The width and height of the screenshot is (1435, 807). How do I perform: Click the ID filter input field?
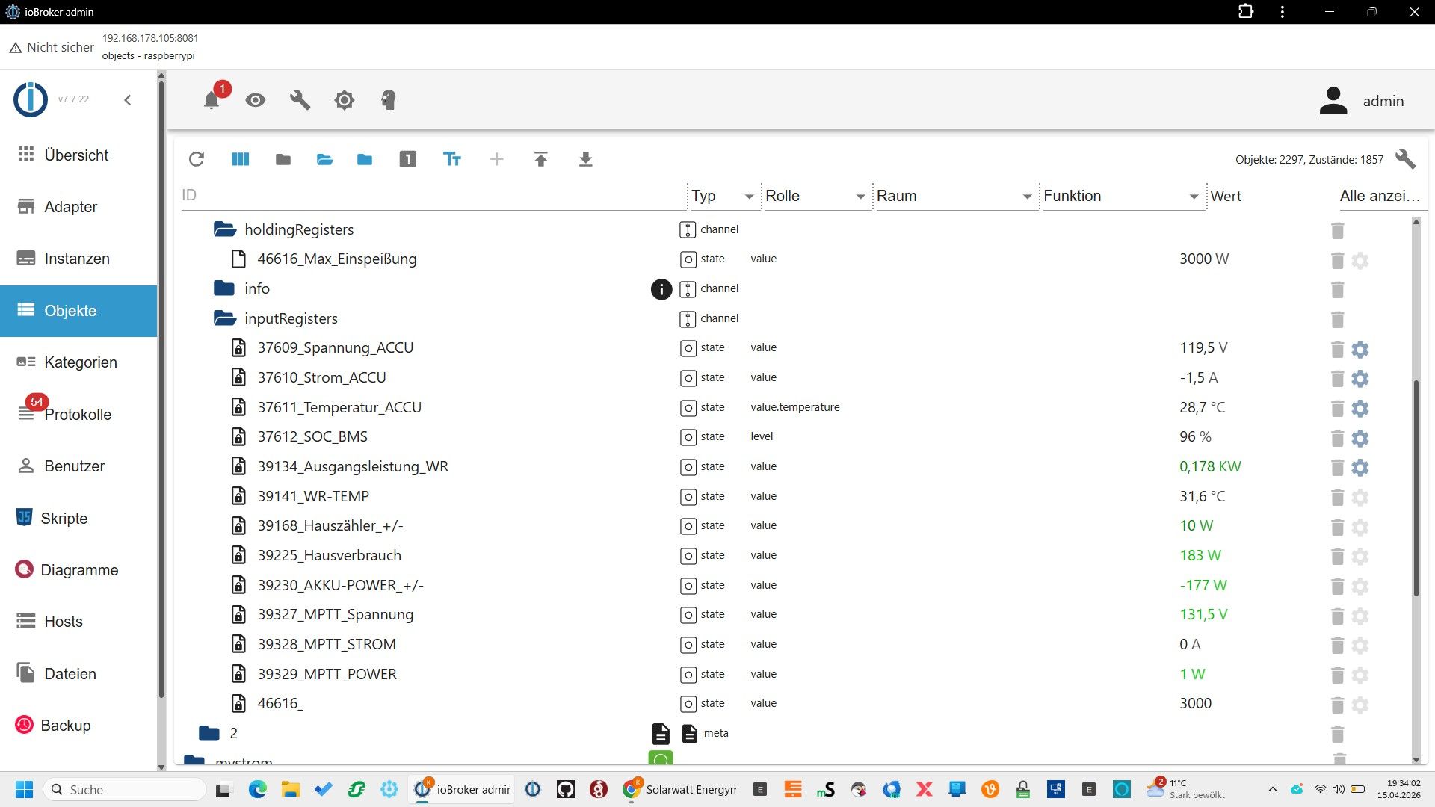point(432,195)
